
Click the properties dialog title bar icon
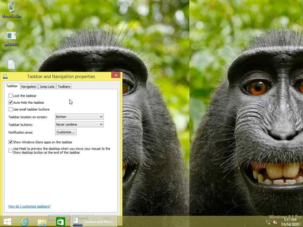click(x=5, y=77)
